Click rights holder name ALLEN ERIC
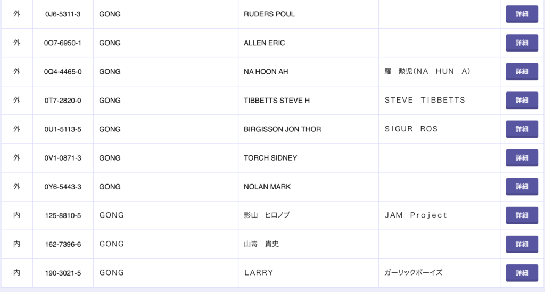This screenshot has width=545, height=292. [x=264, y=43]
